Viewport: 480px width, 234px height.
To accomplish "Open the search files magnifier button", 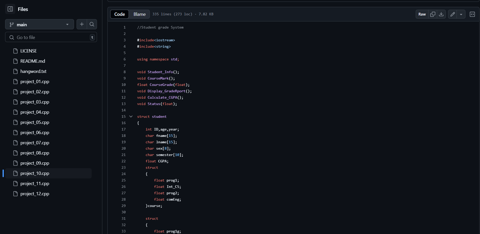I will pos(92,24).
